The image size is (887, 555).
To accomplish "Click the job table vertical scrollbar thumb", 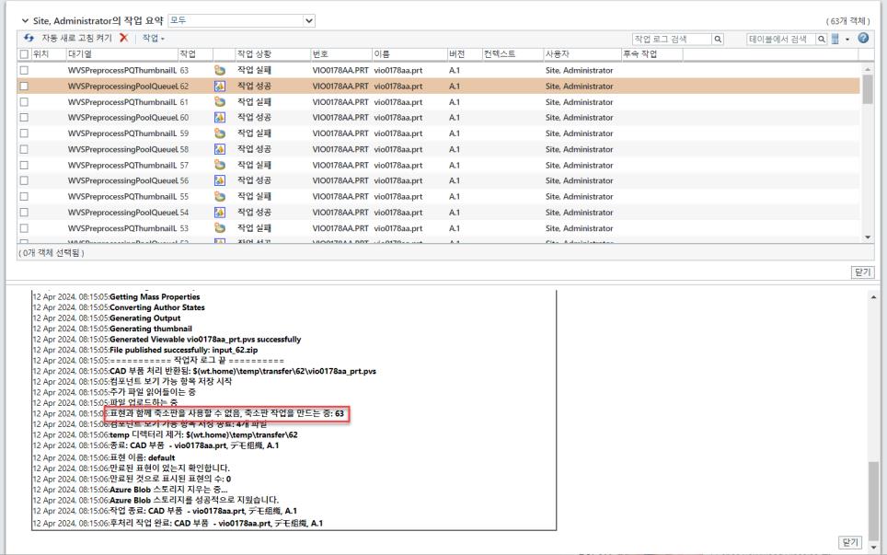I will click(x=867, y=89).
